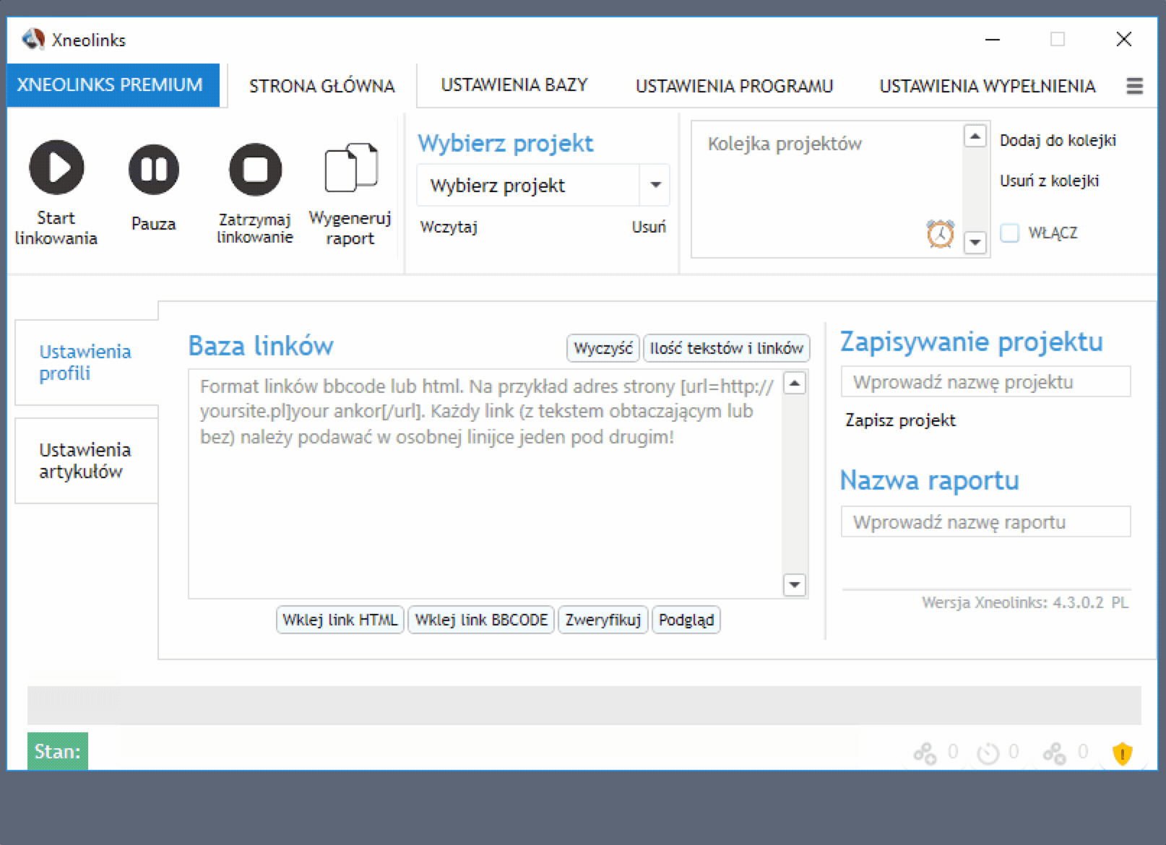
Task: Click Ilość tekstów i linków button
Action: click(x=726, y=348)
